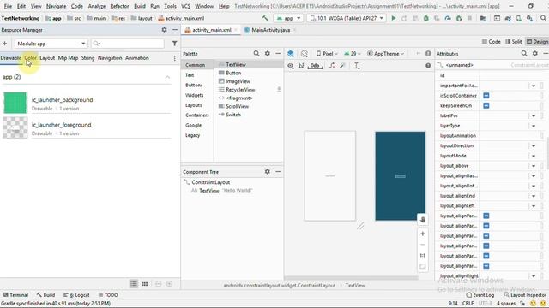Click layout breadcrumb in navigation bar
The image size is (549, 308).
142,18
